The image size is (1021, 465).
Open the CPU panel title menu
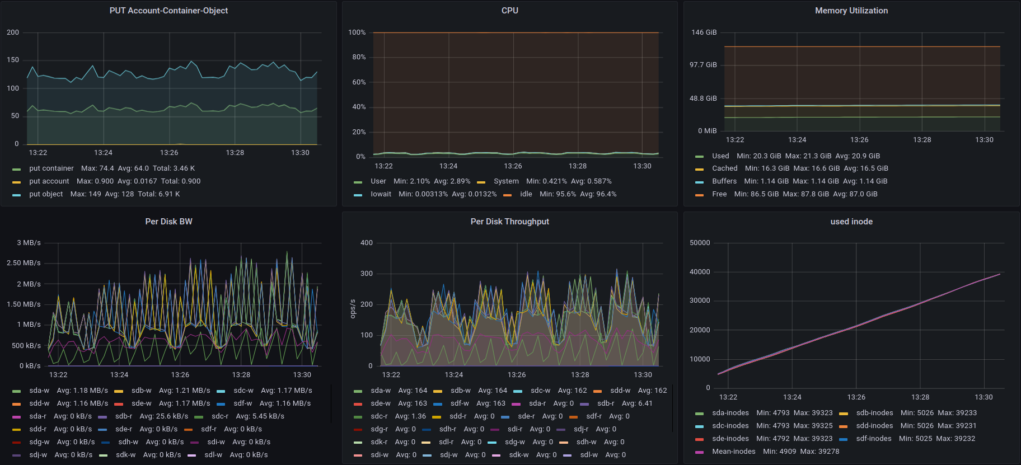coord(509,11)
